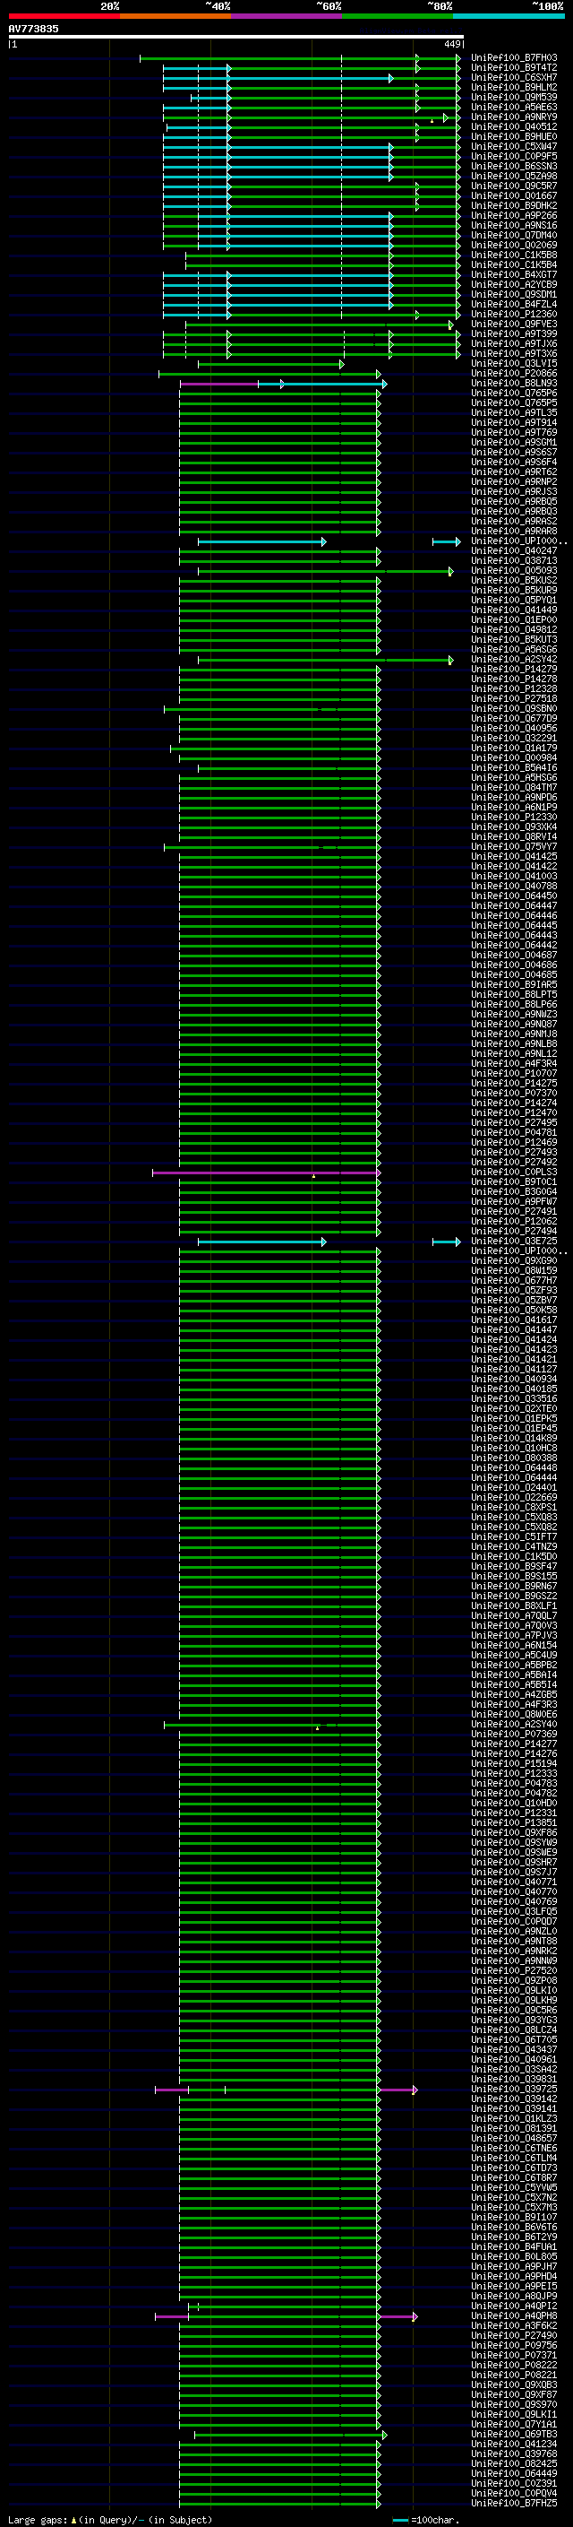Select the UniRef100_P20866 label

[x=514, y=373]
